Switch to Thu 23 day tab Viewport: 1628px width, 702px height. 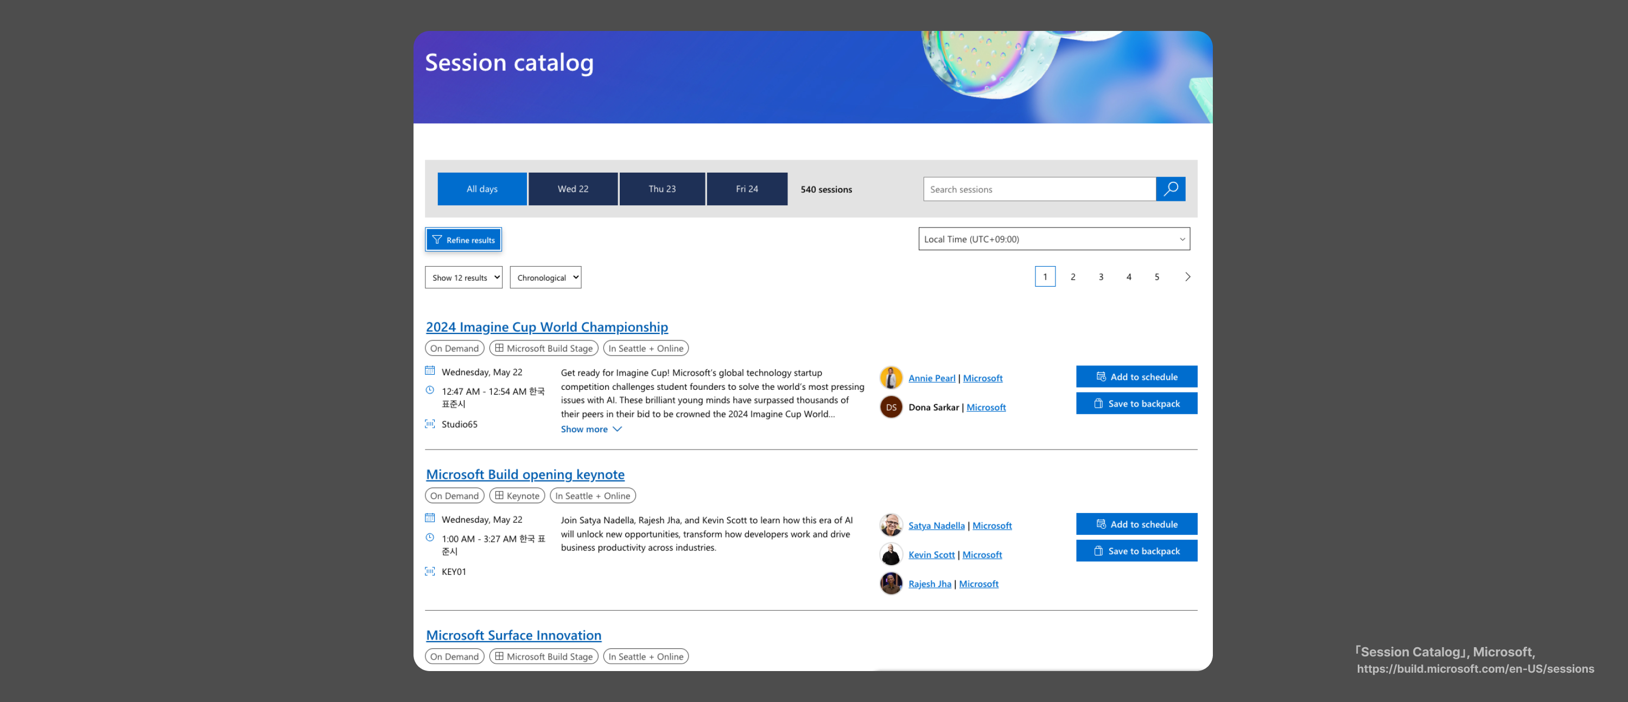(x=661, y=188)
